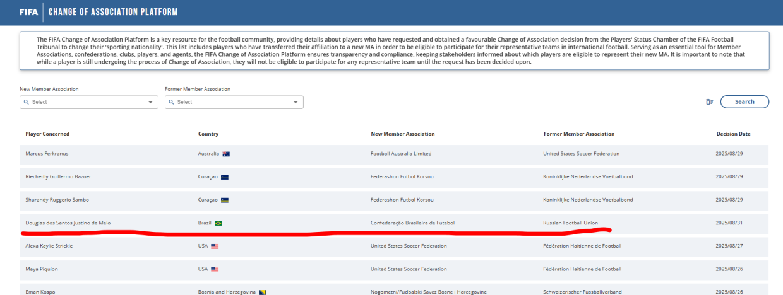Click the Australia flag icon
Screen dimensions: 783x295
click(226, 154)
